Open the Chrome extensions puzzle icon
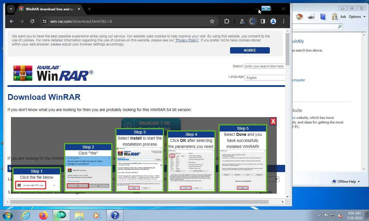The width and height of the screenshot is (369, 221). 227,21
